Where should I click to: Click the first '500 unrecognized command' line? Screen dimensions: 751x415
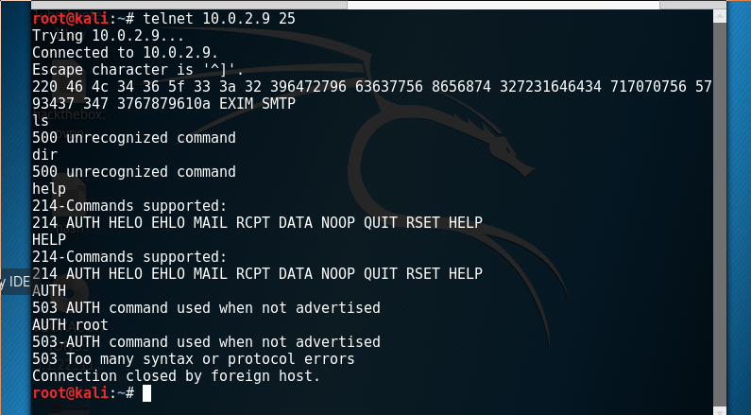[x=134, y=138]
